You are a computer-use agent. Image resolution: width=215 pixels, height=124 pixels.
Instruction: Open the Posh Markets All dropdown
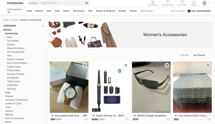[x=11, y=12]
